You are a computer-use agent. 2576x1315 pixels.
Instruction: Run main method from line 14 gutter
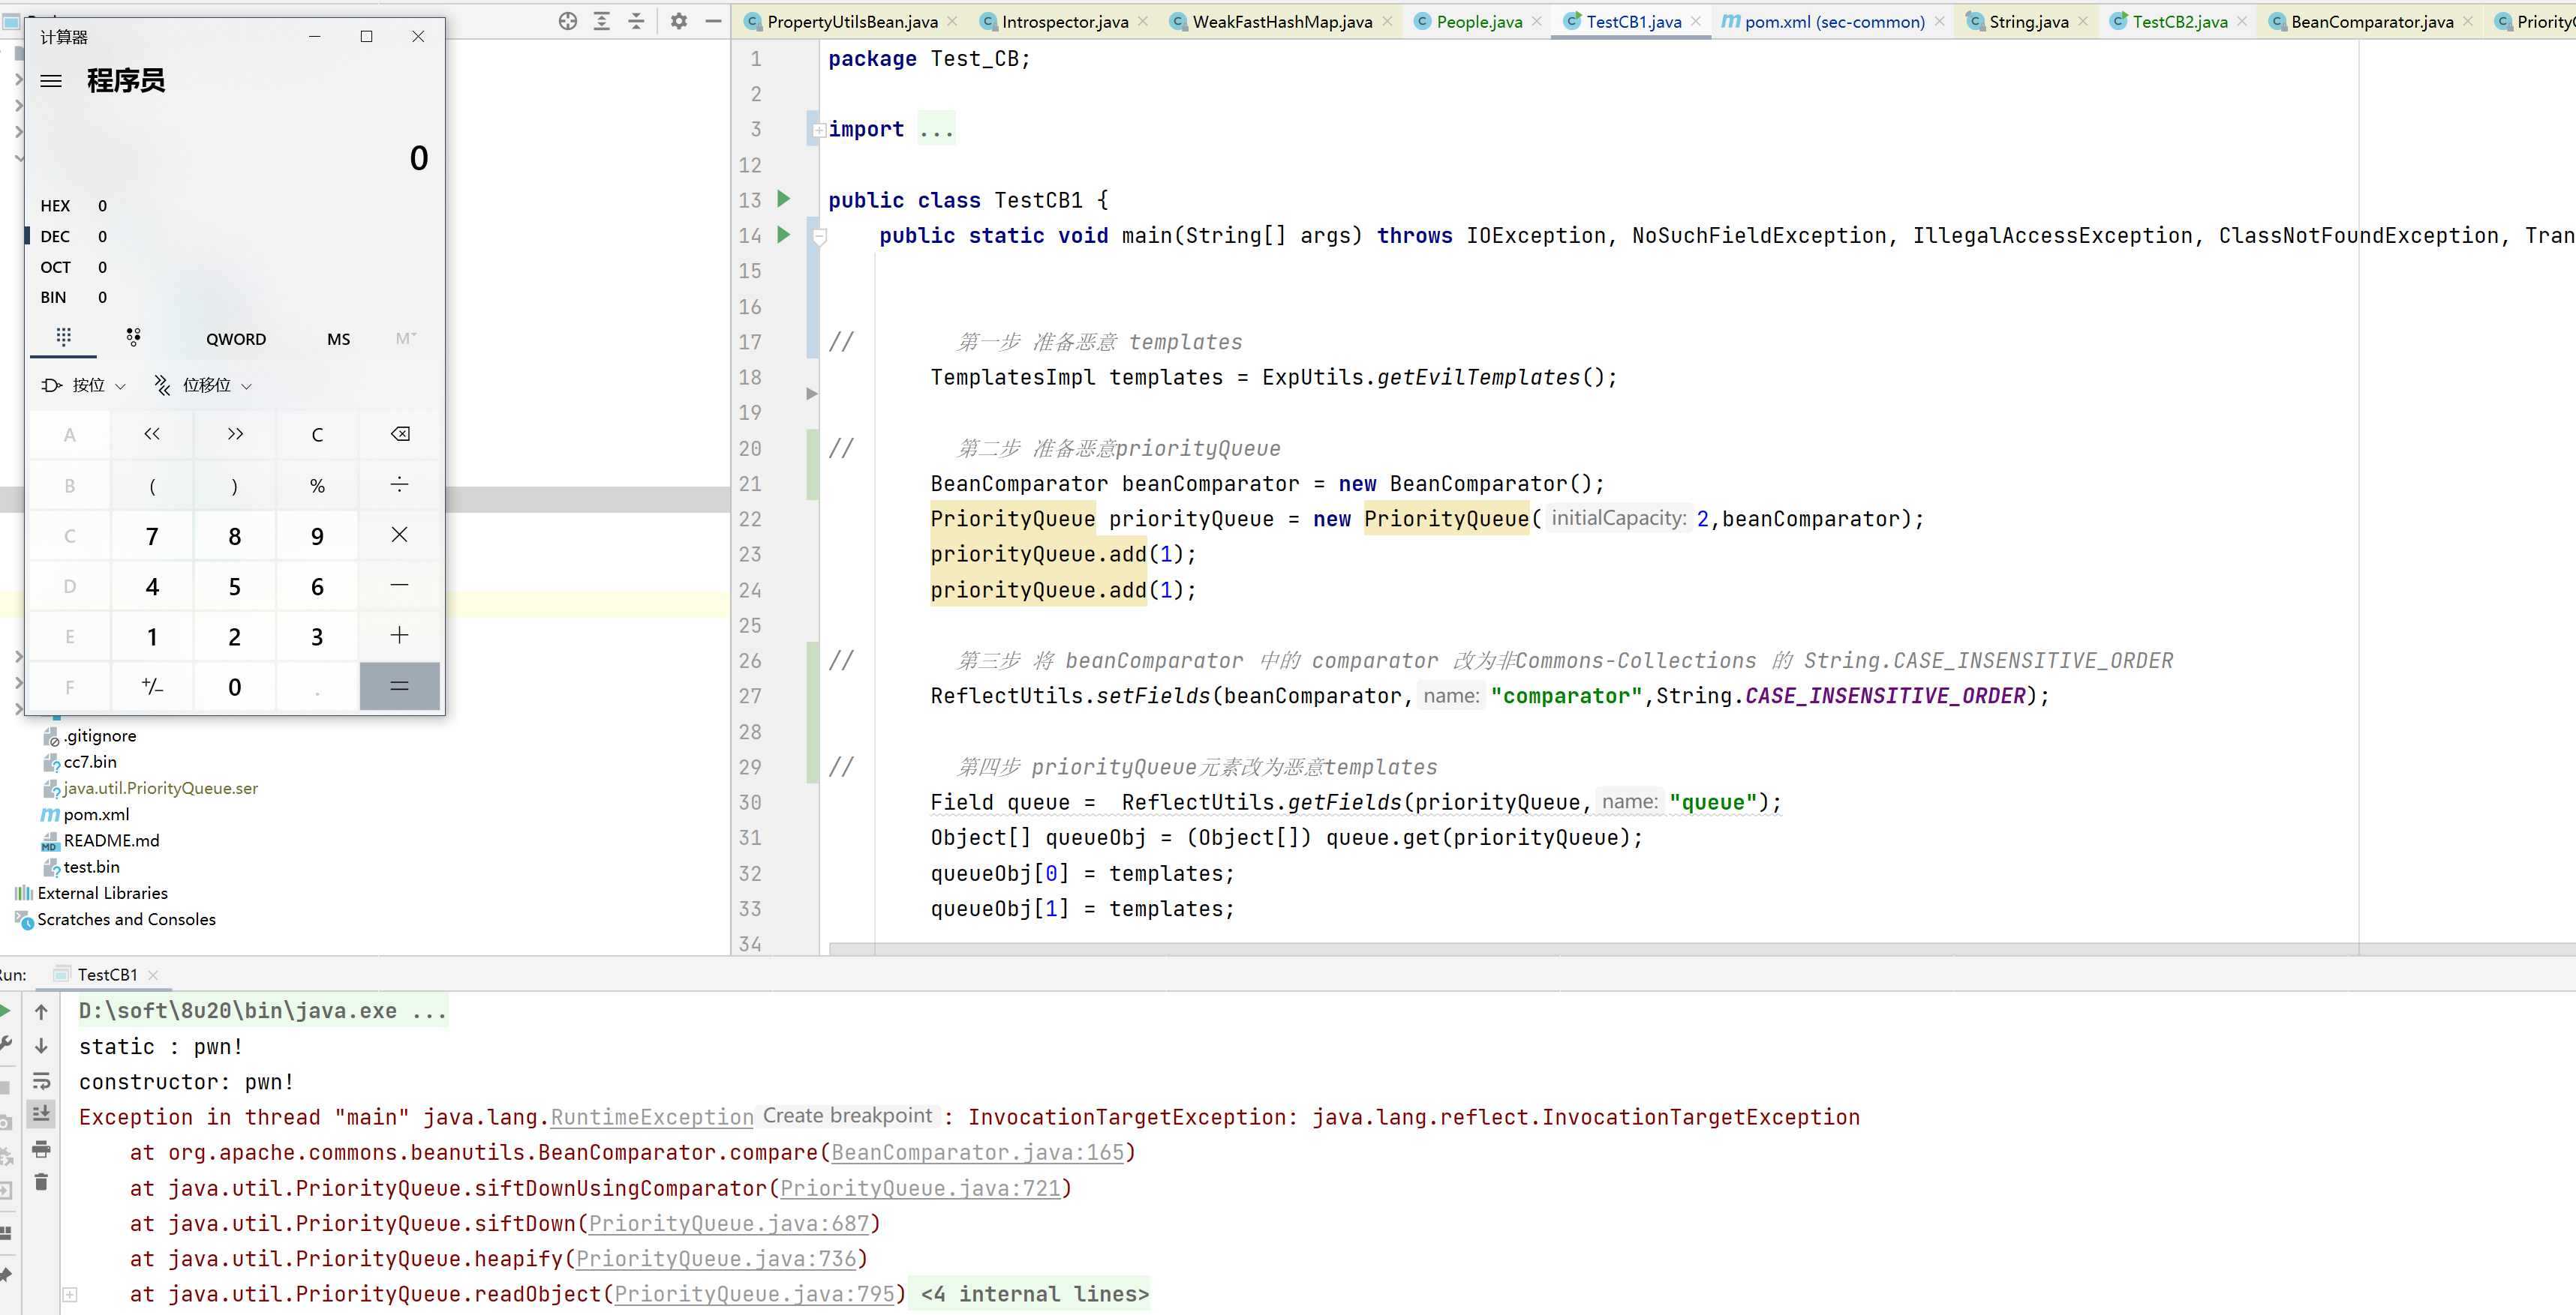(x=784, y=235)
